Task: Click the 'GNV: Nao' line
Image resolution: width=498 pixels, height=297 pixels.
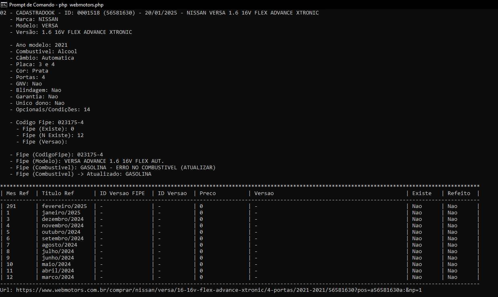Action: tap(26, 84)
